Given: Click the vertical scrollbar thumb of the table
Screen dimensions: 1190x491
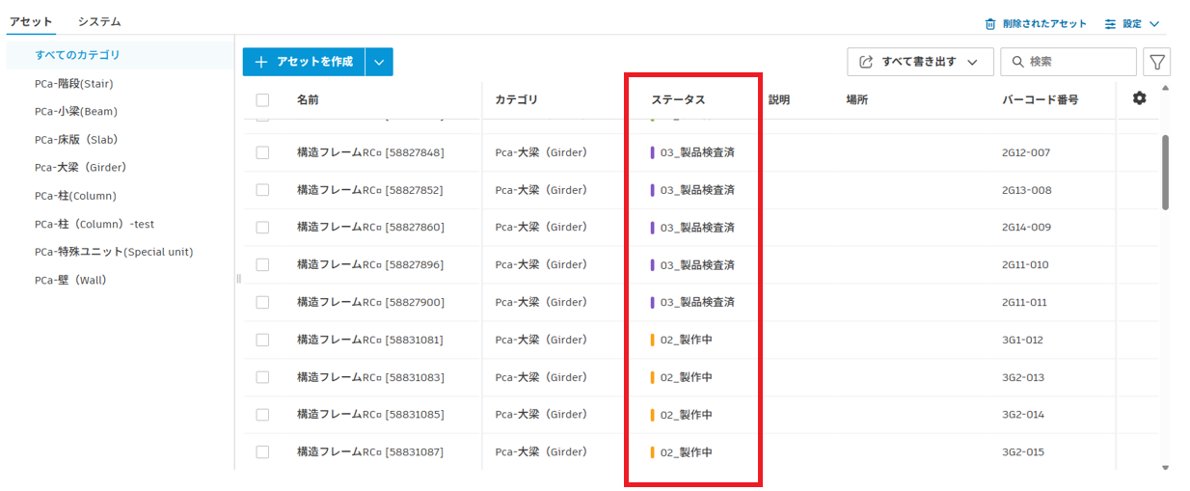Looking at the screenshot, I should point(1165,172).
